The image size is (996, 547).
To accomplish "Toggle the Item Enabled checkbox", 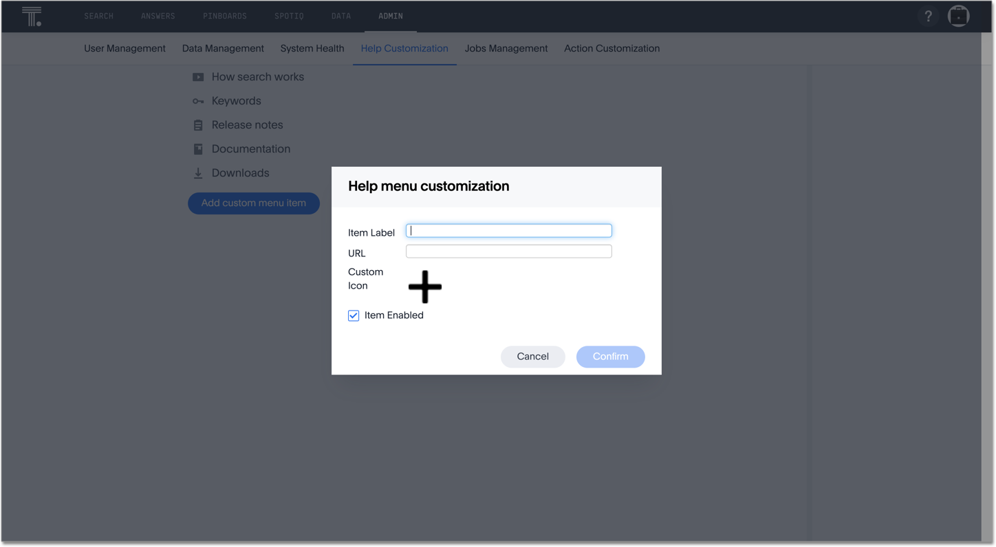I will pos(354,315).
